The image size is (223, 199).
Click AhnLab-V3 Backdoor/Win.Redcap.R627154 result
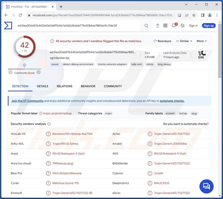click(x=72, y=134)
